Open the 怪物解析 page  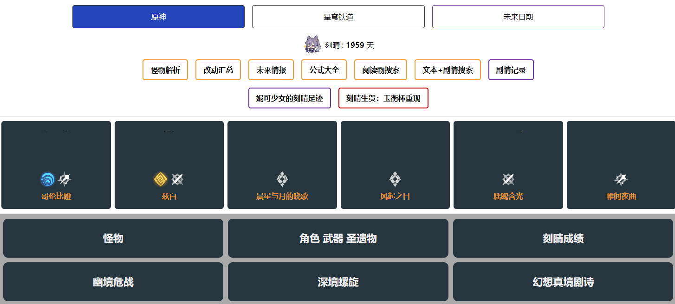tap(165, 70)
